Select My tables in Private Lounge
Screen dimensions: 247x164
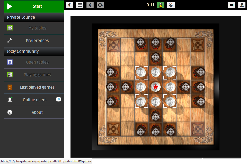coord(37,28)
